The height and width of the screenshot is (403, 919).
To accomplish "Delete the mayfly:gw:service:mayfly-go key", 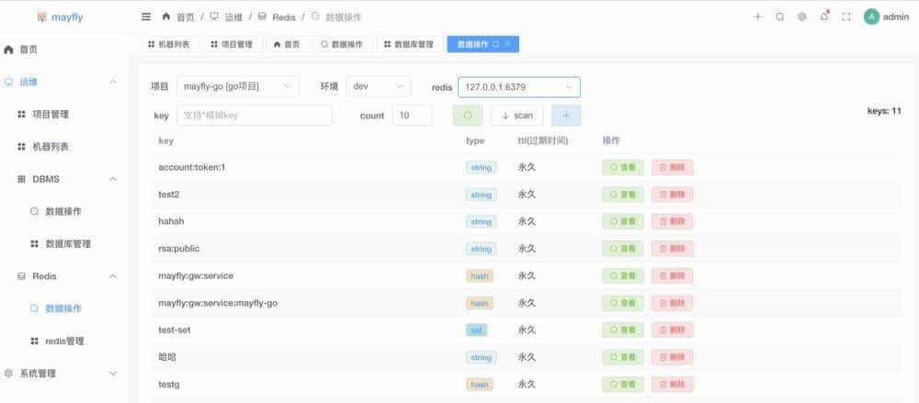I will pos(672,303).
